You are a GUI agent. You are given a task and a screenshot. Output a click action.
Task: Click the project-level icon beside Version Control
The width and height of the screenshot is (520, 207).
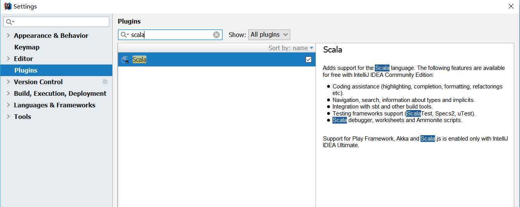(x=105, y=82)
